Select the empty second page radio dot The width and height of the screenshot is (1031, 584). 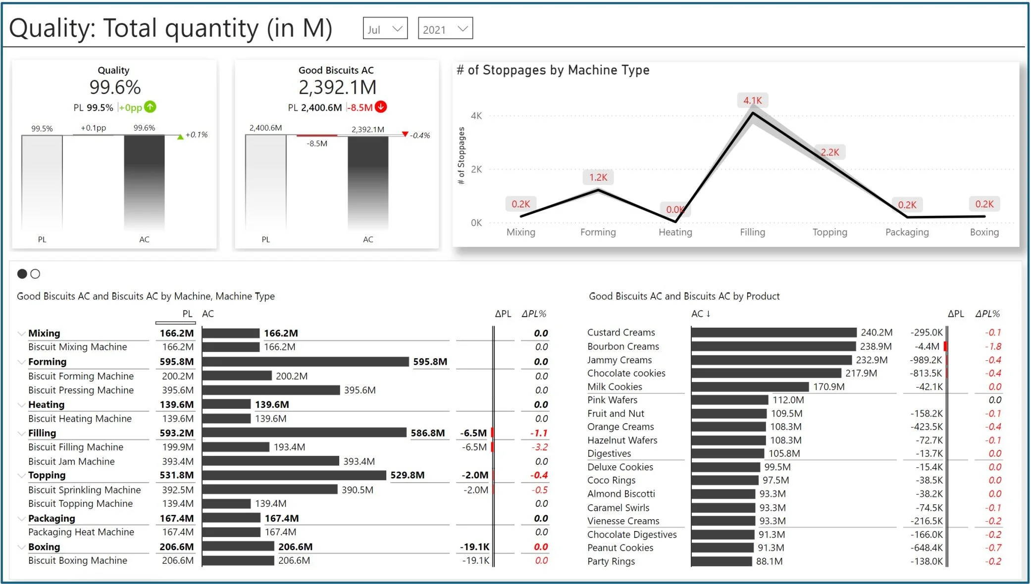pos(35,274)
